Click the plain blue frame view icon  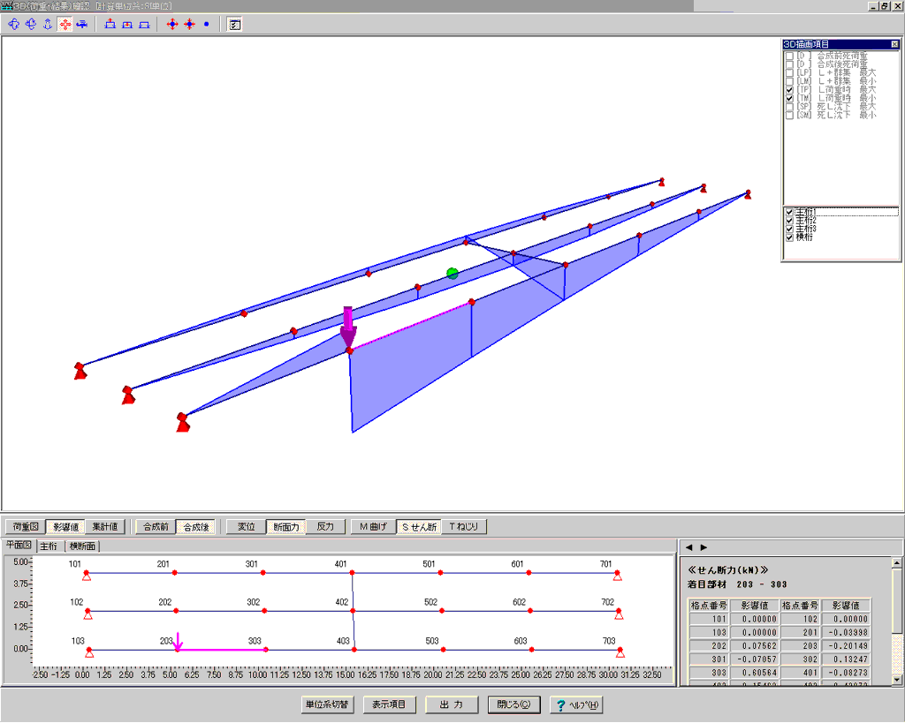[144, 24]
